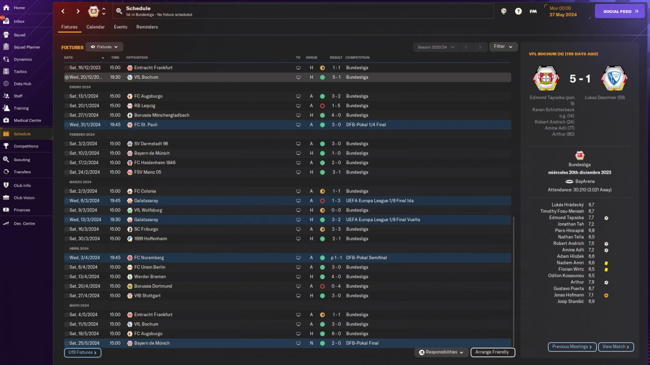
Task: Toggle the reminder checkbox for FC St. Pauli fixture
Action: coord(67,125)
